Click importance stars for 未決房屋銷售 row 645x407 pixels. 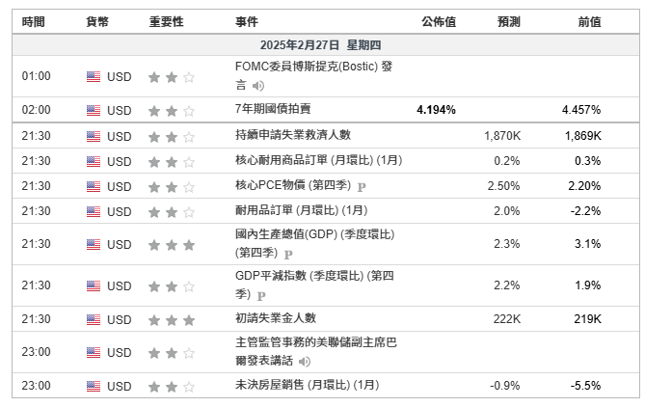pos(171,386)
